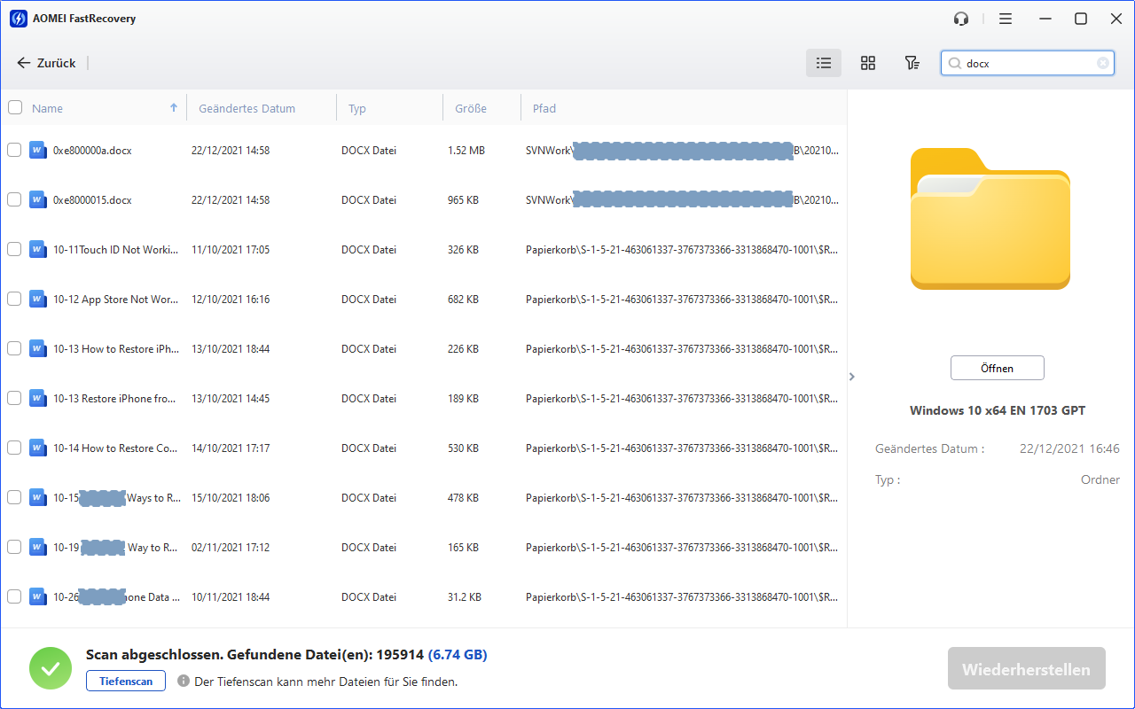Click the AOMEI FastRecovery app logo
The image size is (1135, 709).
click(x=18, y=19)
